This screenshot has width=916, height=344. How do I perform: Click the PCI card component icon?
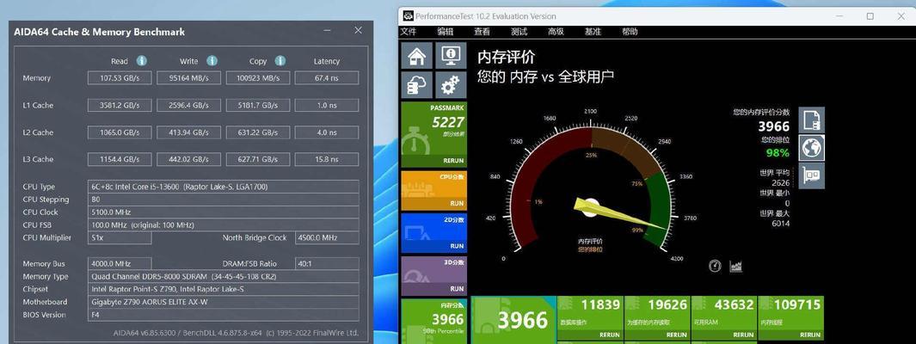[x=812, y=175]
